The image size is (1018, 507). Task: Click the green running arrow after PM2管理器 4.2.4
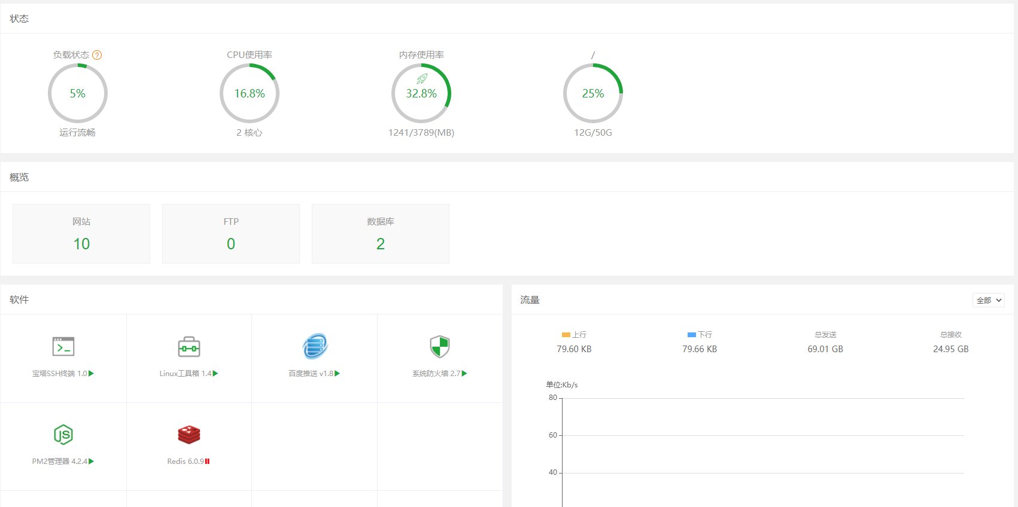click(91, 462)
